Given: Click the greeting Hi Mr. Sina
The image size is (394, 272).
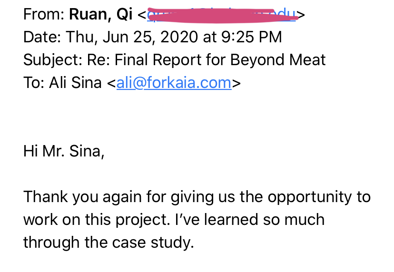Looking at the screenshot, I should 63,151.
